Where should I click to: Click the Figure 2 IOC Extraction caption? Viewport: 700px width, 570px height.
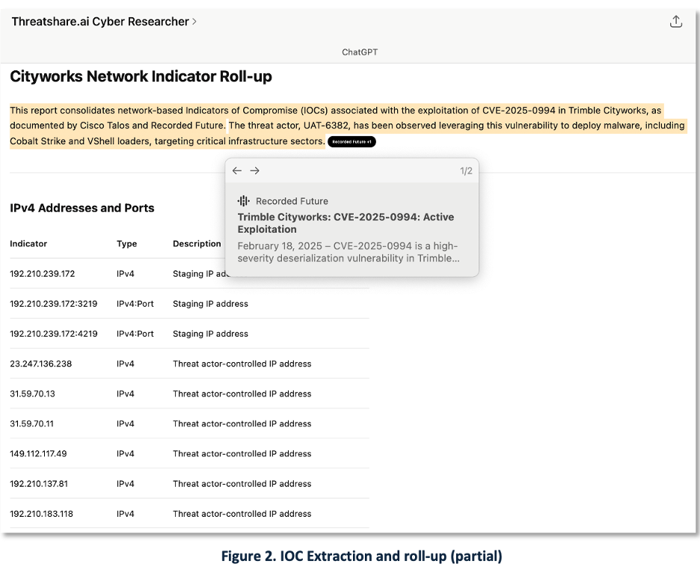(x=362, y=557)
